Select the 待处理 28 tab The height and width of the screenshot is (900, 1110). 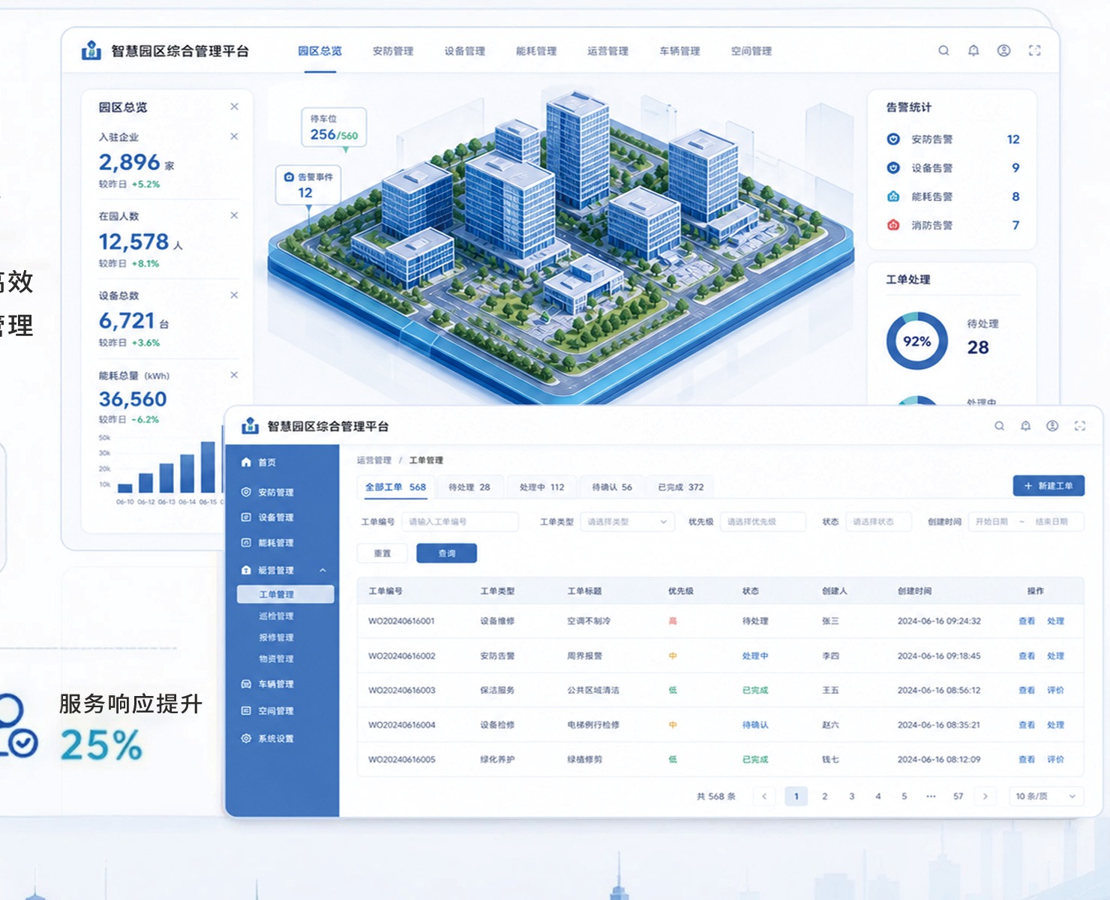point(469,487)
